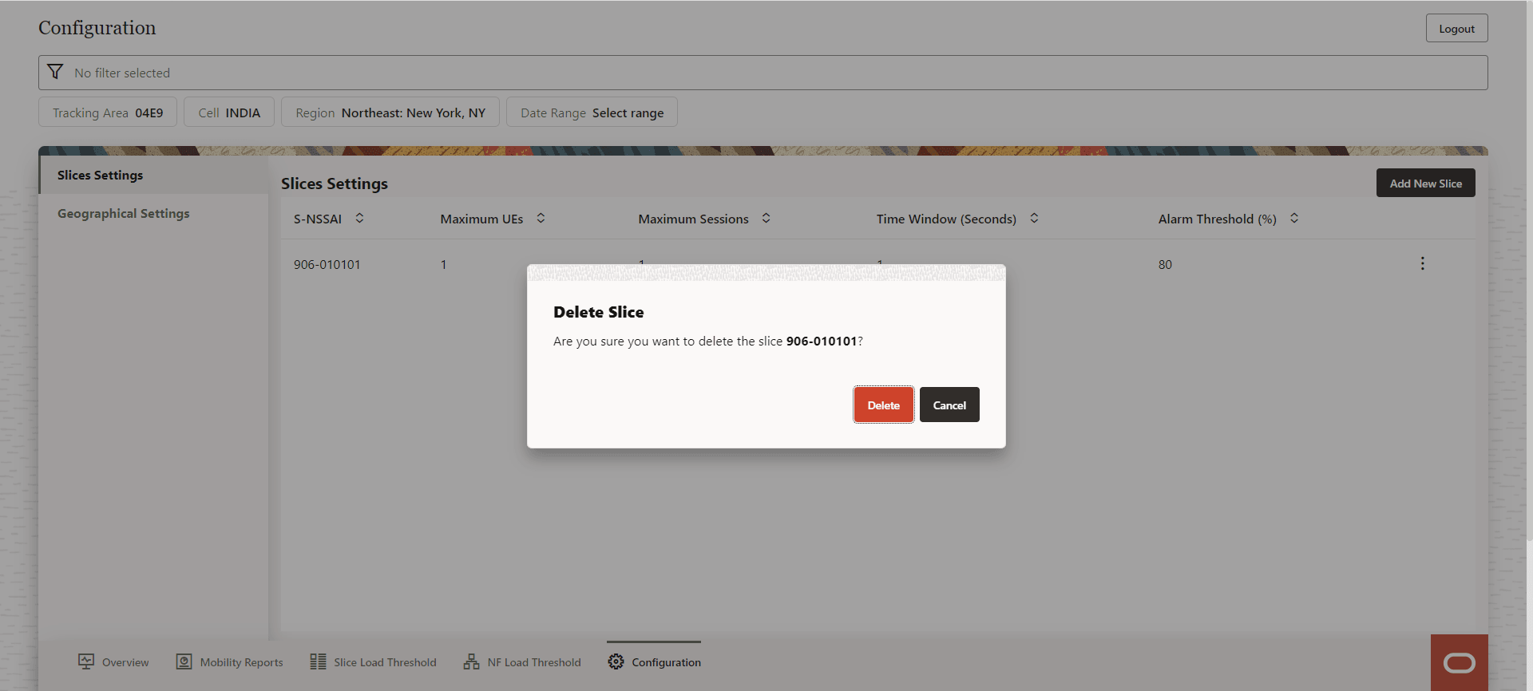Open the Overview tab
This screenshot has width=1533, height=691.
(113, 662)
